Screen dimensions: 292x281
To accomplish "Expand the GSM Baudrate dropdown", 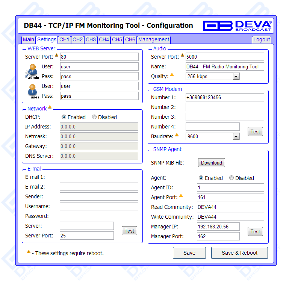I will (x=236, y=137).
